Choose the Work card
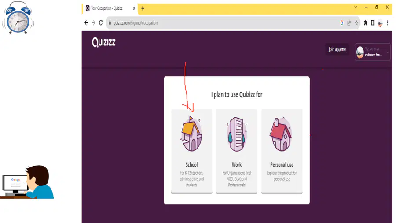 [237, 151]
